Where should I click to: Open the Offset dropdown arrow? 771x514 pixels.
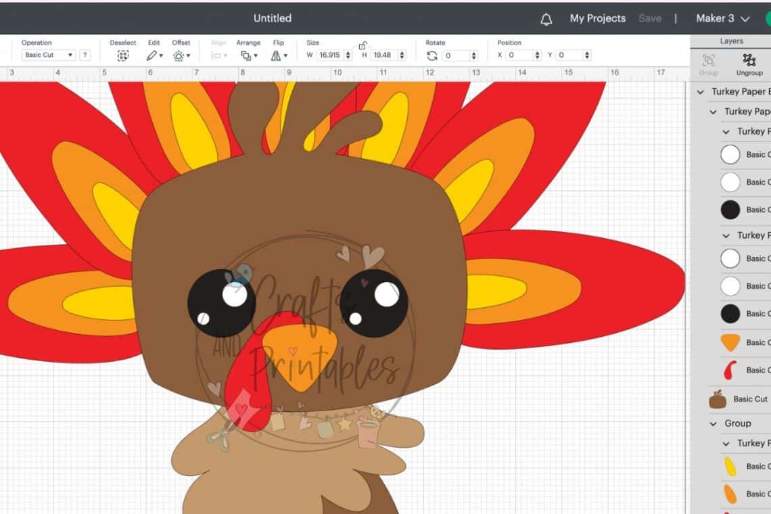pos(188,56)
